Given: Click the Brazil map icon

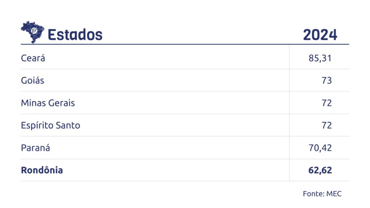Looking at the screenshot, I should tap(32, 32).
